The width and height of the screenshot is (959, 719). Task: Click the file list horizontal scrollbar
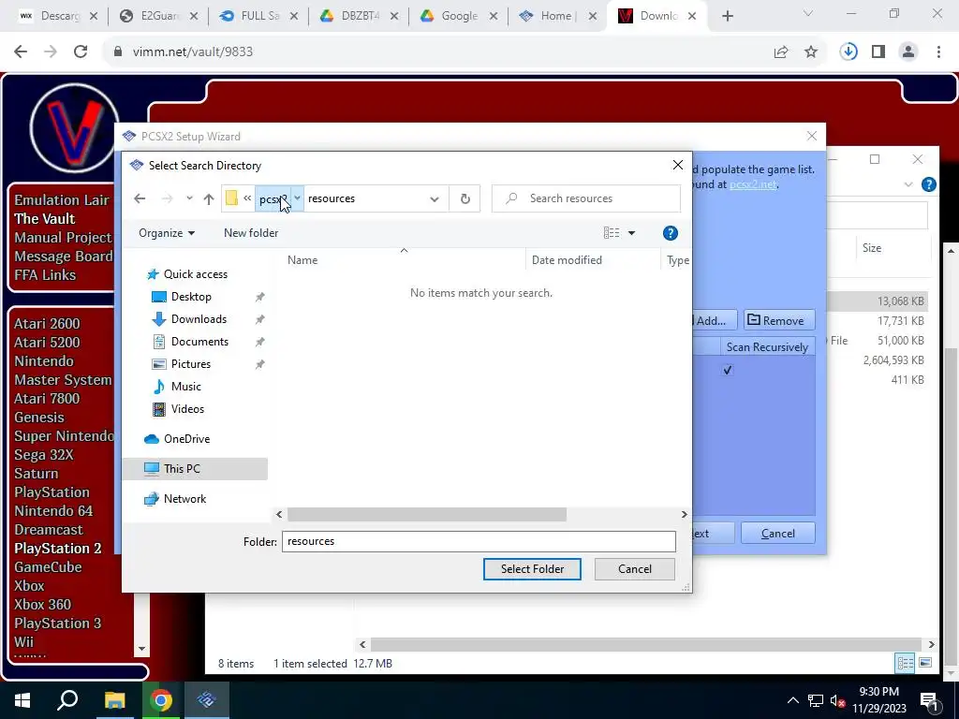(426, 515)
